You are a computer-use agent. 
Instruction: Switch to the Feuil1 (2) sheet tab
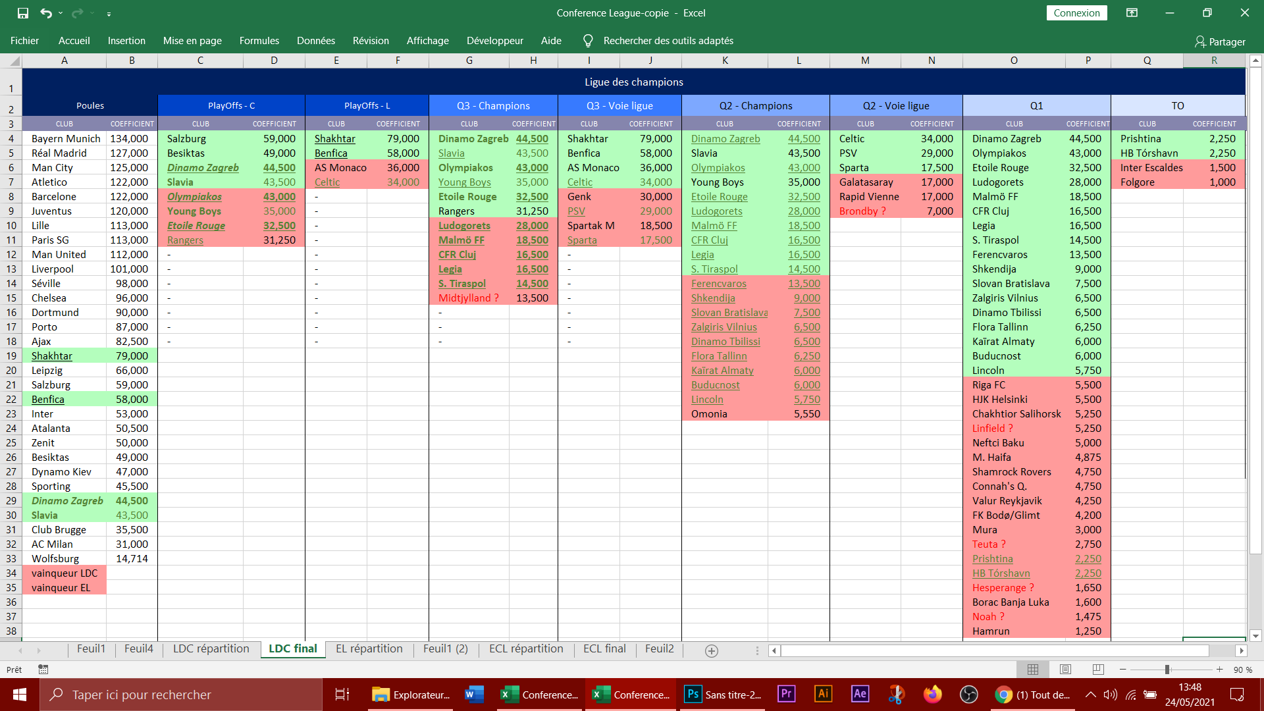click(x=446, y=649)
